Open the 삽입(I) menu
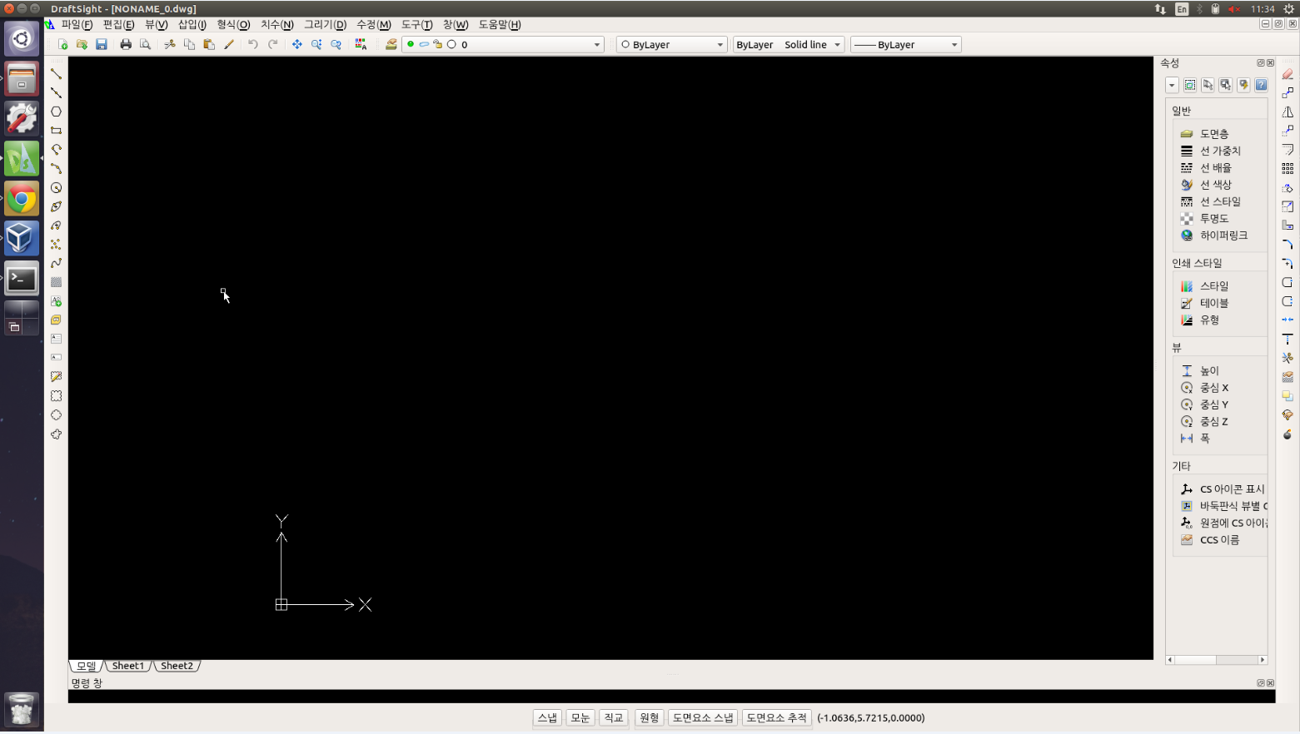This screenshot has width=1300, height=734. (192, 25)
